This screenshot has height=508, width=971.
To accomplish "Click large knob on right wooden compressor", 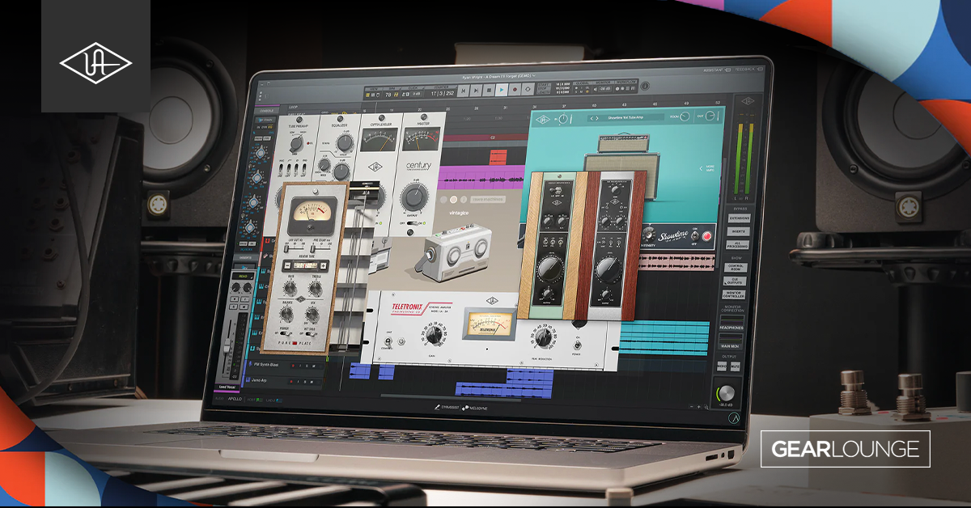I will (609, 269).
